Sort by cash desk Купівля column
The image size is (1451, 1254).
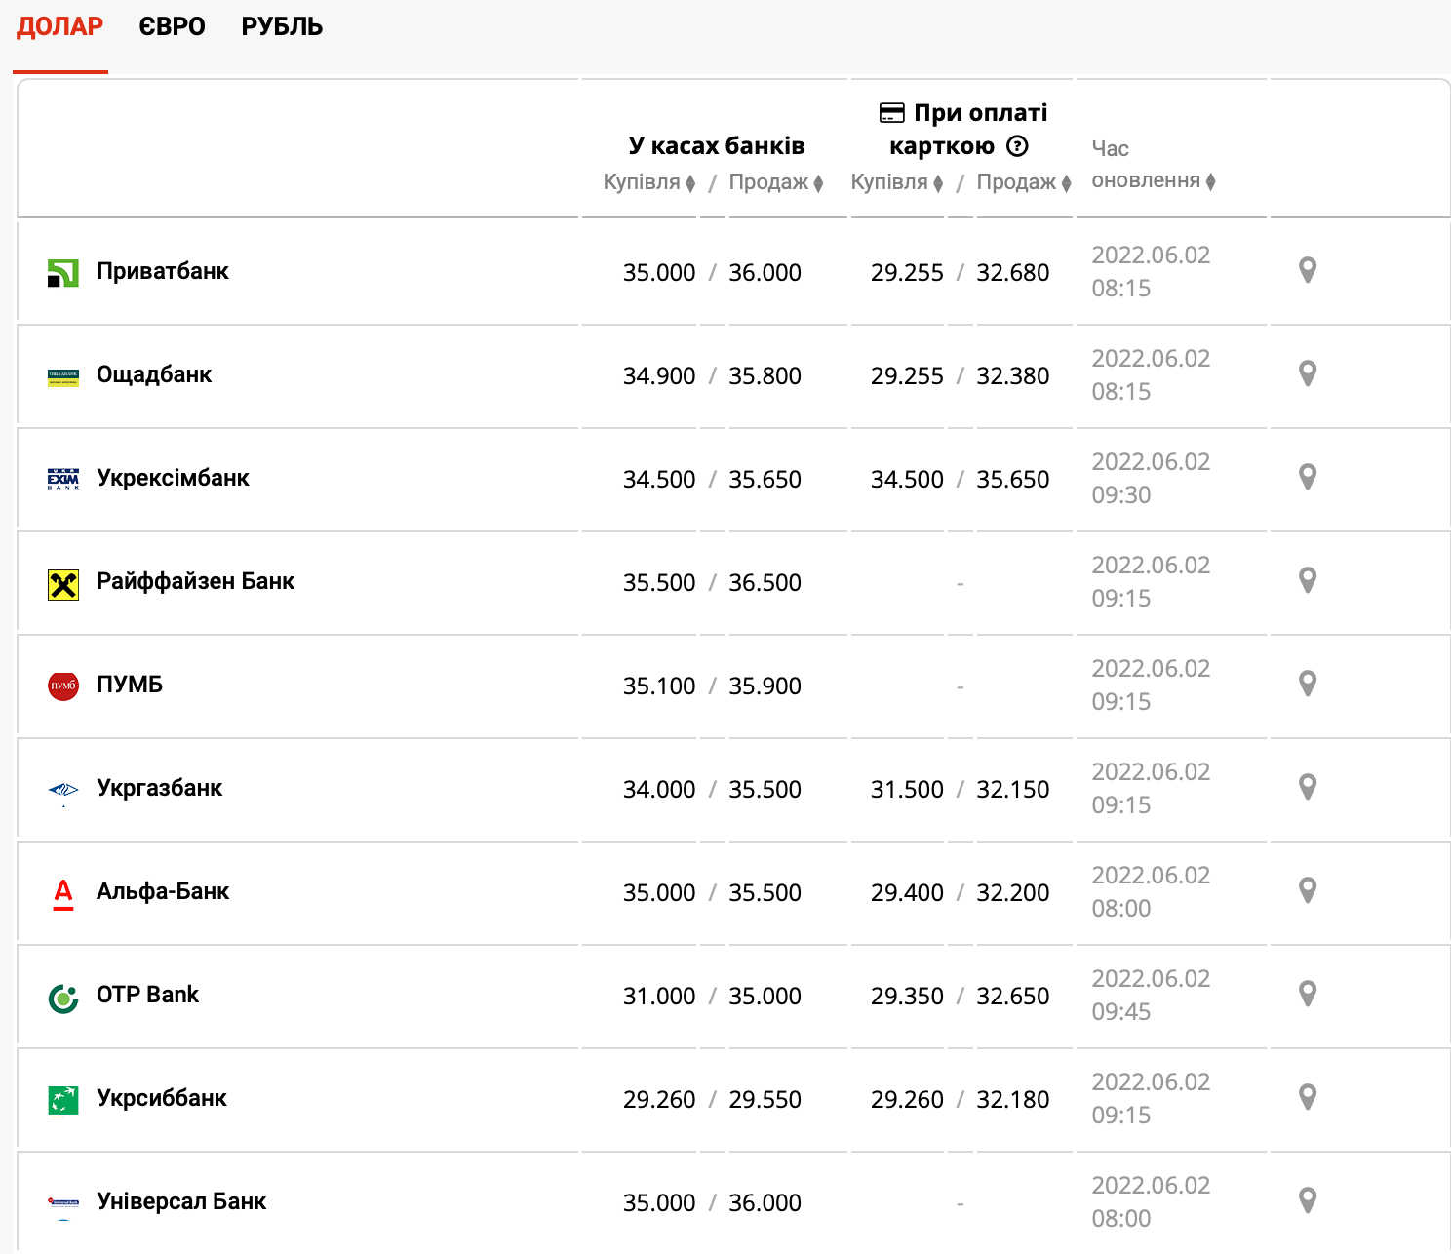pyautogui.click(x=648, y=182)
